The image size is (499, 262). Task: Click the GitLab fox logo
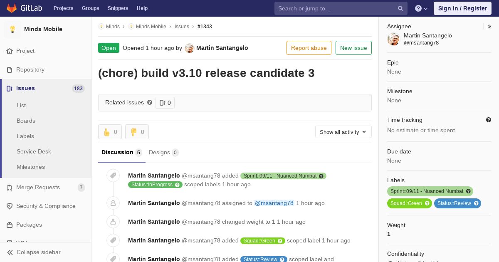(x=12, y=8)
